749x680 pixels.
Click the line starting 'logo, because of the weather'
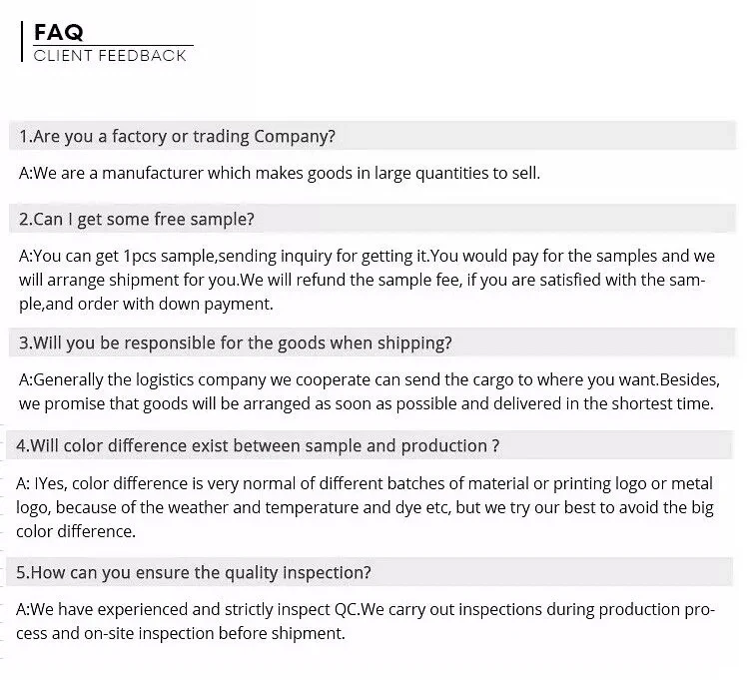click(367, 508)
